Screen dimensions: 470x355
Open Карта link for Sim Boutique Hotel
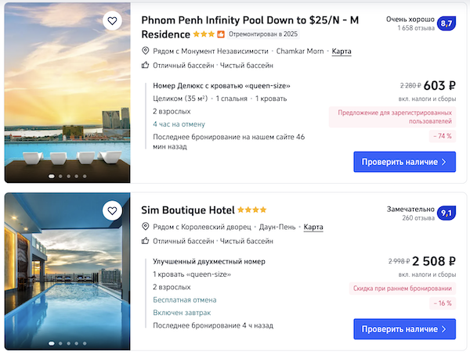(x=313, y=227)
